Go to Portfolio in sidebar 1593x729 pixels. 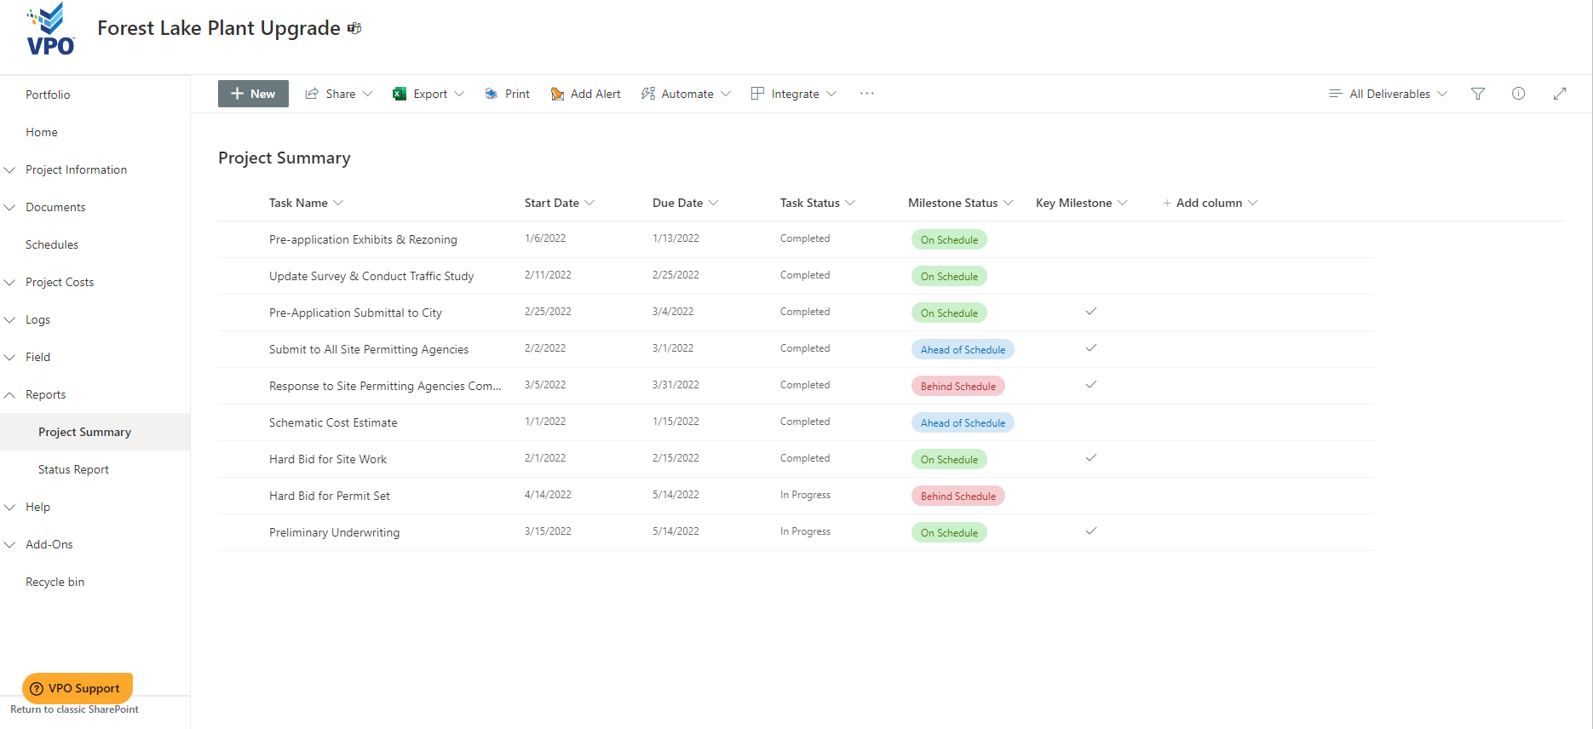click(x=48, y=95)
